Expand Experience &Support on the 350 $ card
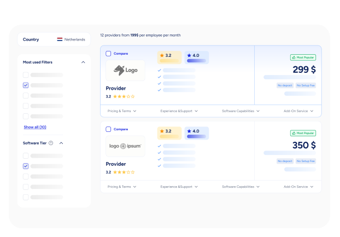The height and width of the screenshot is (237, 340). coord(179,187)
